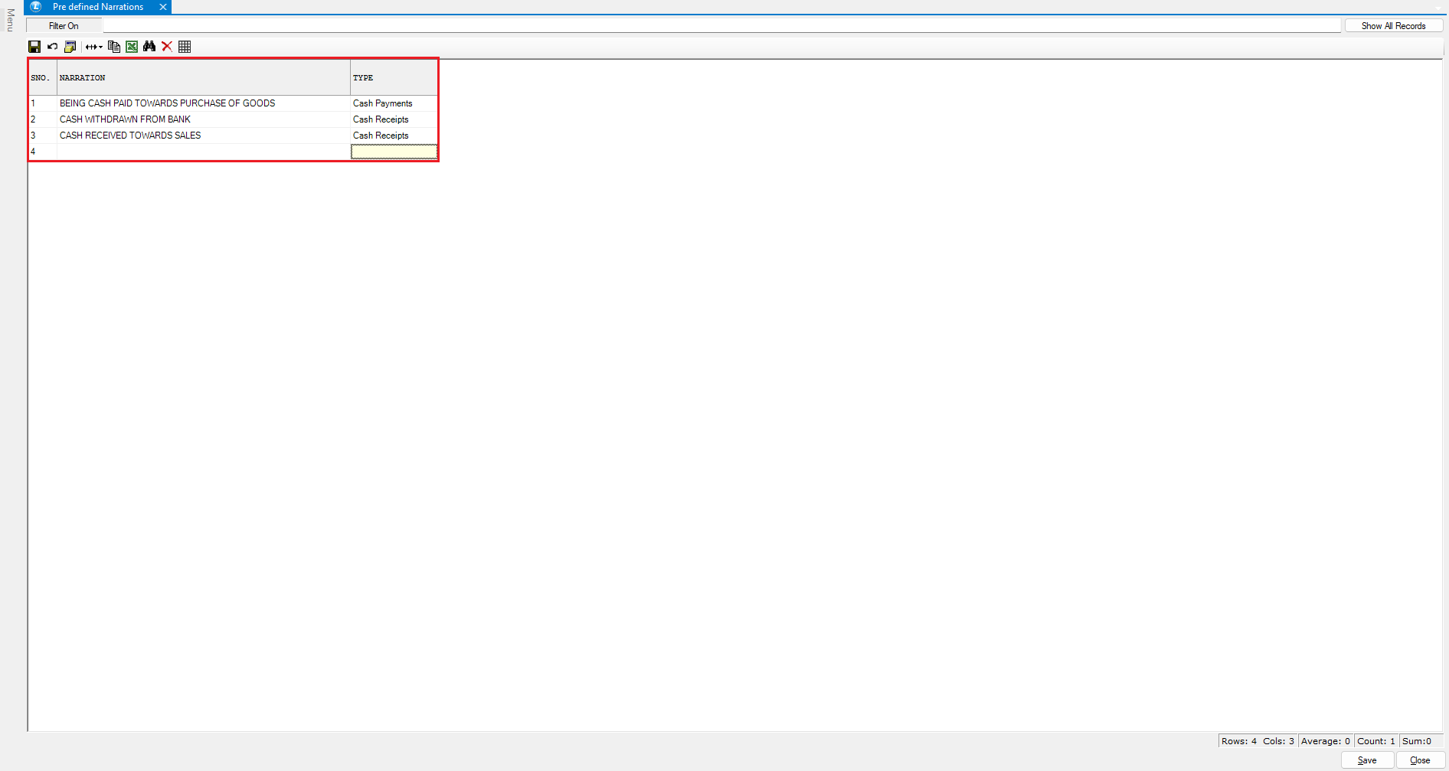Open the vertical Menu side panel

pyautogui.click(x=10, y=20)
